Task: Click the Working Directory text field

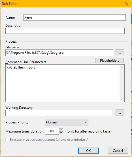Action: tap(59, 113)
